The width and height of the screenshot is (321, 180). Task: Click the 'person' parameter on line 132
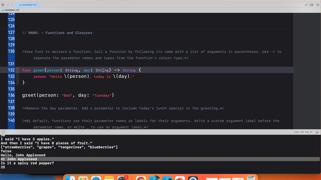coord(53,70)
